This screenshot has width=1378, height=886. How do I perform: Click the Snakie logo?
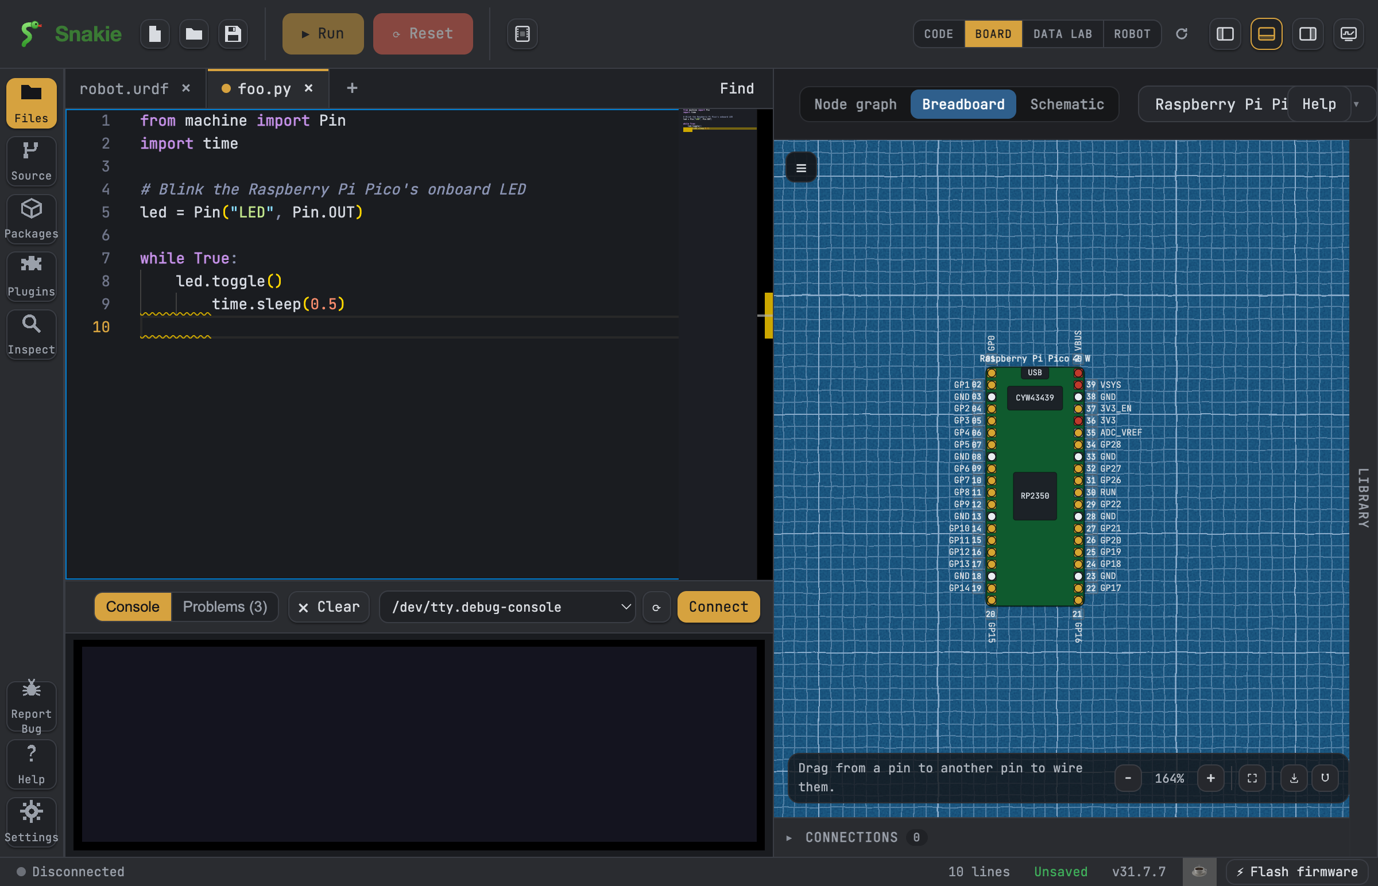(x=70, y=34)
